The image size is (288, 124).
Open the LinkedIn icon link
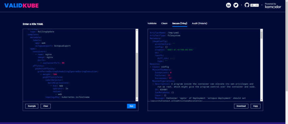(x=228, y=5)
